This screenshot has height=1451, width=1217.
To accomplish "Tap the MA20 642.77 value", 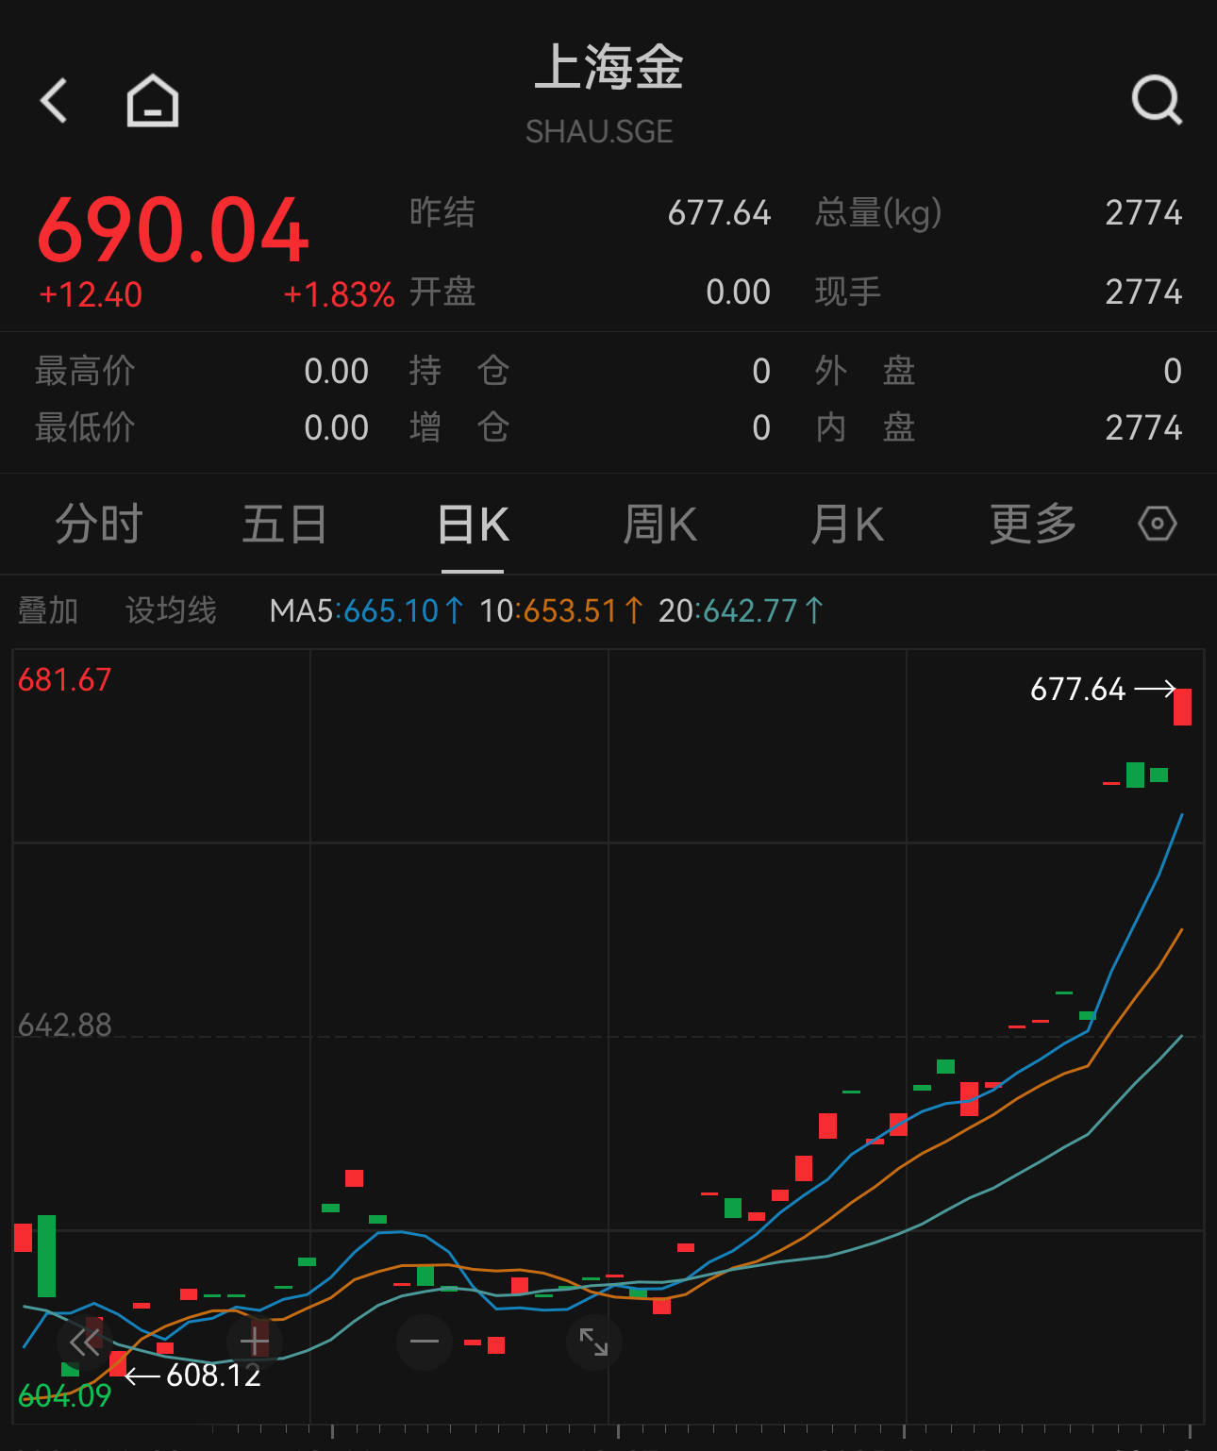I will tap(750, 611).
